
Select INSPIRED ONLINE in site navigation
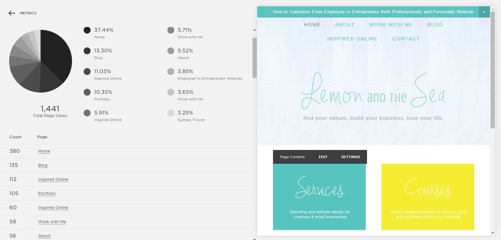coord(352,39)
